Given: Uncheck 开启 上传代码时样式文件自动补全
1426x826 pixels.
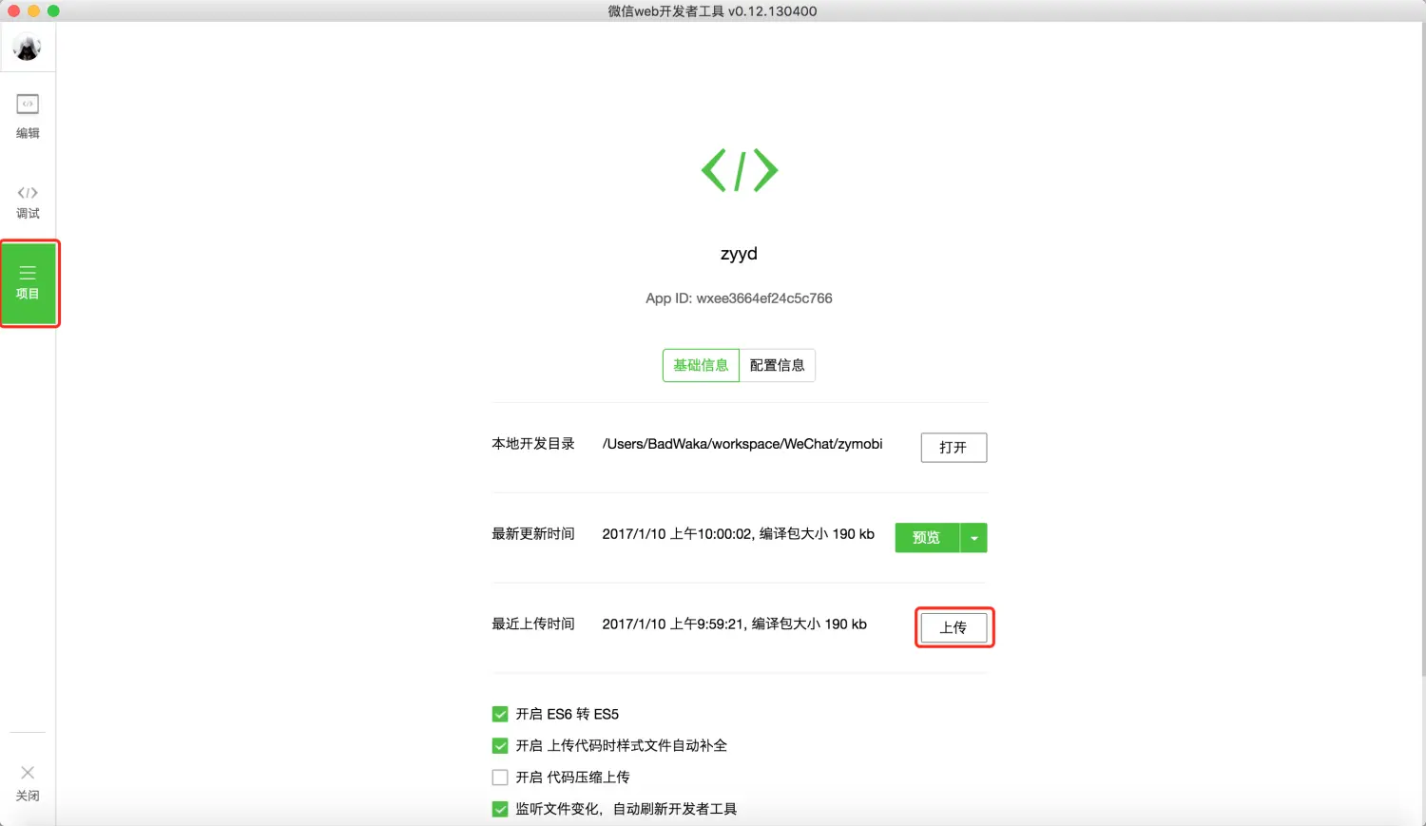Looking at the screenshot, I should tap(500, 745).
